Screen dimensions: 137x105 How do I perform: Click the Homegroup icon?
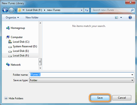point(8,28)
